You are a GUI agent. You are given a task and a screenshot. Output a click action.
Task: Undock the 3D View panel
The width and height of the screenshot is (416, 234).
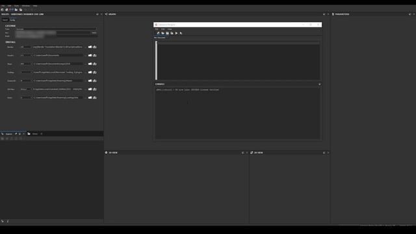[x=242, y=153]
